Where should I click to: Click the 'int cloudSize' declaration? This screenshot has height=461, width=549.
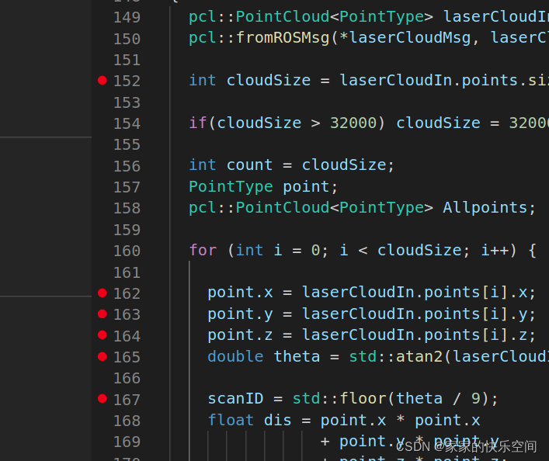coord(249,81)
